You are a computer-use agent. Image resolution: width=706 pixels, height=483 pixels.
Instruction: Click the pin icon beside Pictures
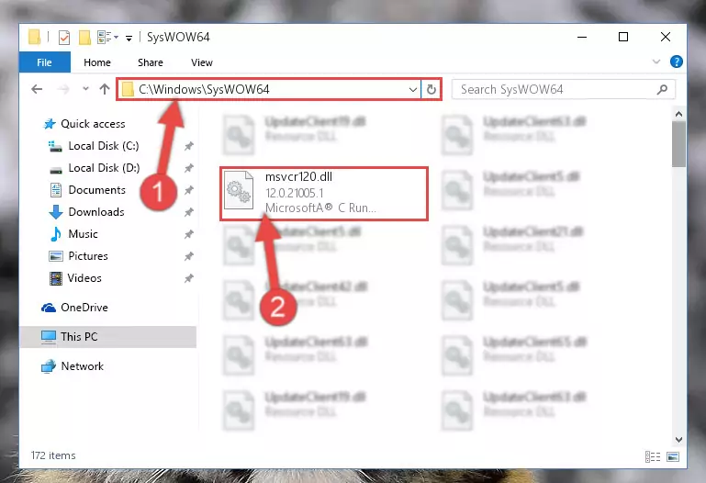(x=189, y=256)
